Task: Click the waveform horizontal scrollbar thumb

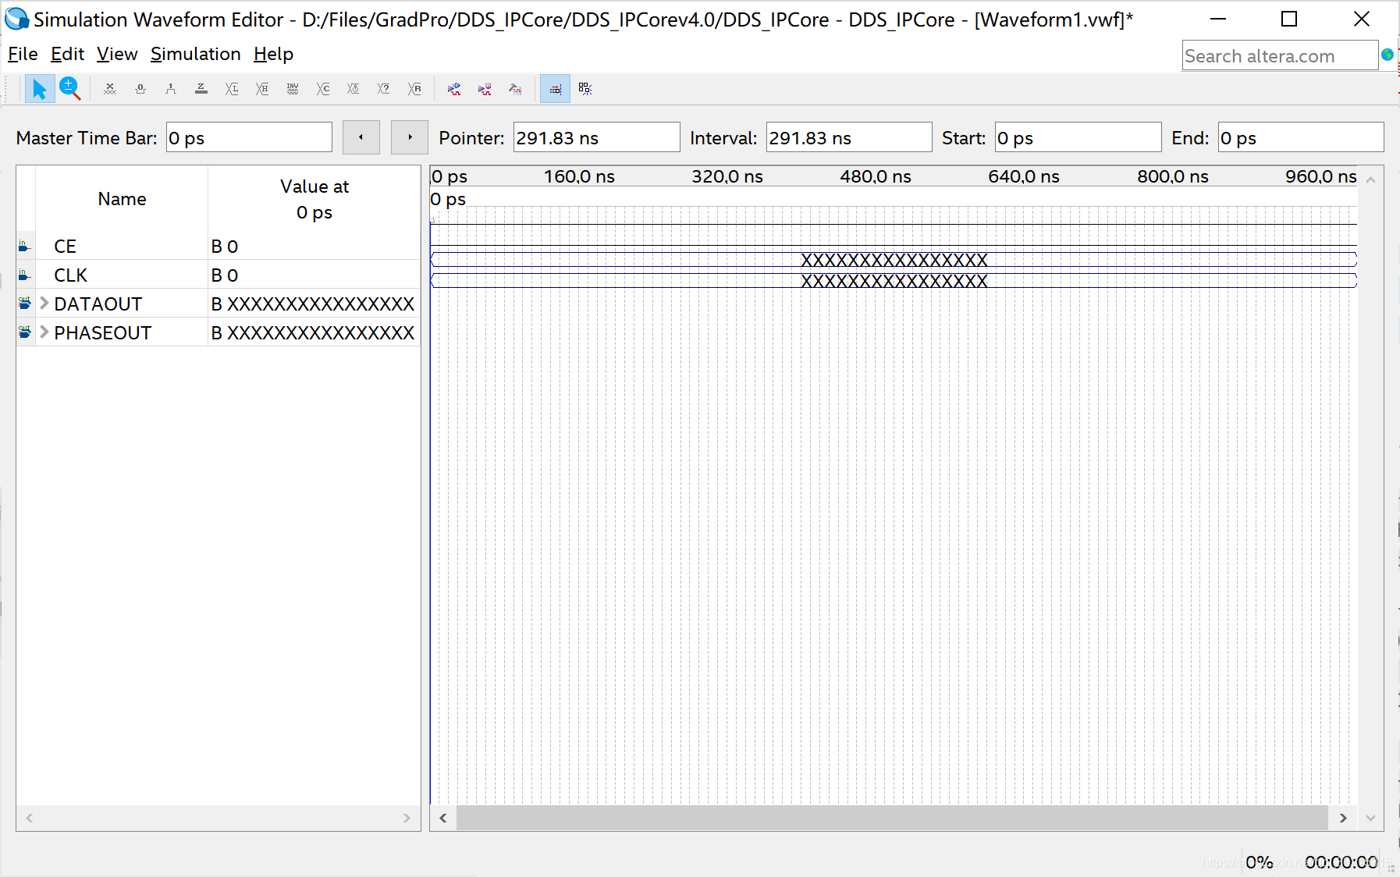Action: (892, 818)
